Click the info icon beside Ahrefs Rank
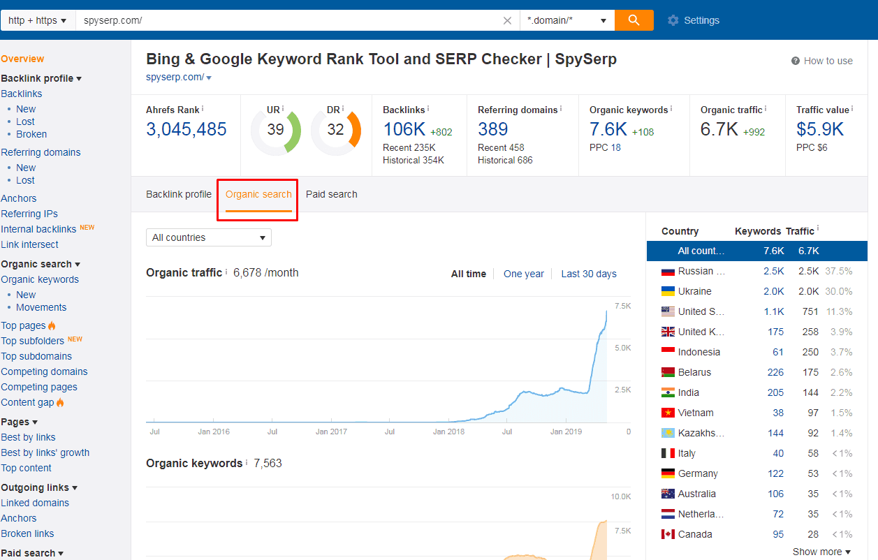This screenshot has height=560, width=878. click(x=203, y=109)
